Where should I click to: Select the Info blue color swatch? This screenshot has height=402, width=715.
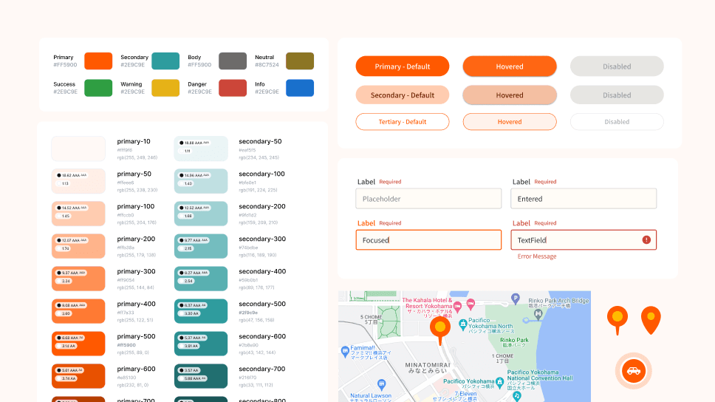[x=300, y=88]
